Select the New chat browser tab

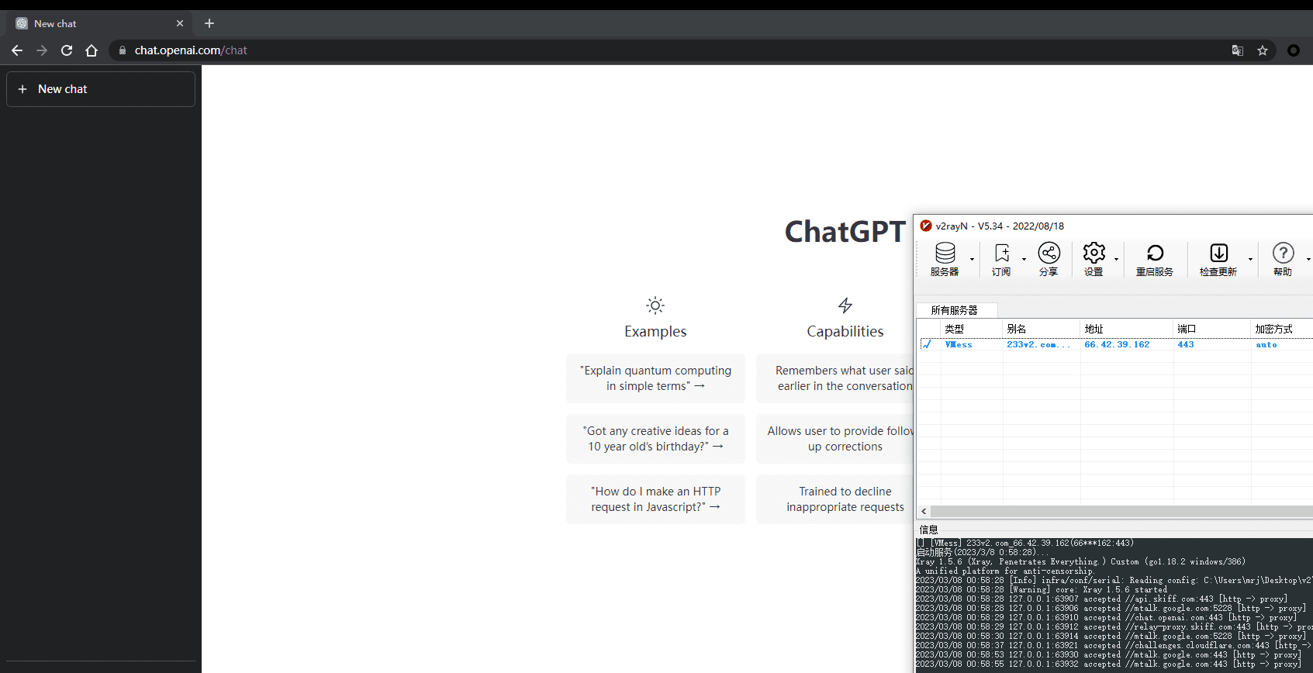click(99, 23)
